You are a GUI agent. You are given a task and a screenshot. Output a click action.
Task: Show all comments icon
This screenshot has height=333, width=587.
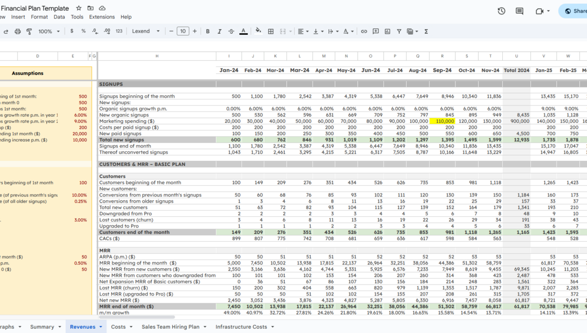tap(519, 11)
